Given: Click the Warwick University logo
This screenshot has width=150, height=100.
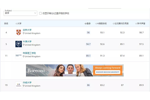Looking at the screenshot, I should click(x=18, y=85).
